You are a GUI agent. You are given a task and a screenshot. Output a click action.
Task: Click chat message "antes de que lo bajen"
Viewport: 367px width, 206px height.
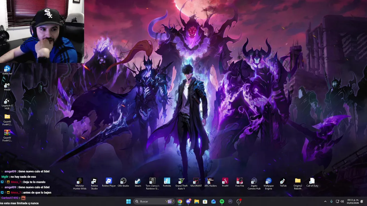pyautogui.click(x=37, y=193)
